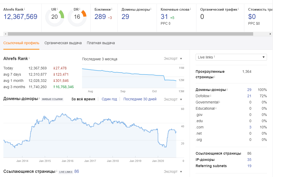Click info icon beside UR score
Image resolution: width=286 pixels, height=177 pixels.
pos(57,9)
